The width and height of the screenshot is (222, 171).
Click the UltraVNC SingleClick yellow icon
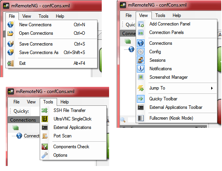point(45,119)
